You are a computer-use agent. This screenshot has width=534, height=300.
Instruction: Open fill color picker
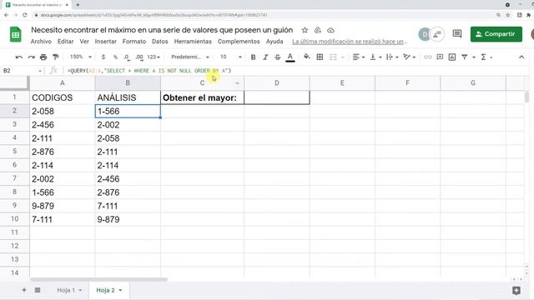click(x=306, y=57)
